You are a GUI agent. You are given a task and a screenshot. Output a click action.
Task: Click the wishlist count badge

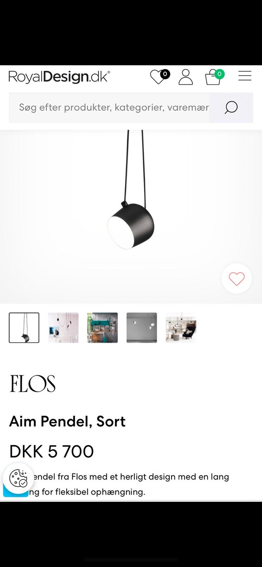click(x=165, y=74)
